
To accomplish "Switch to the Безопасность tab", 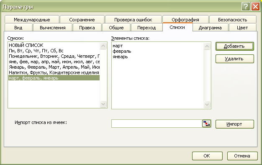I will tap(233, 20).
